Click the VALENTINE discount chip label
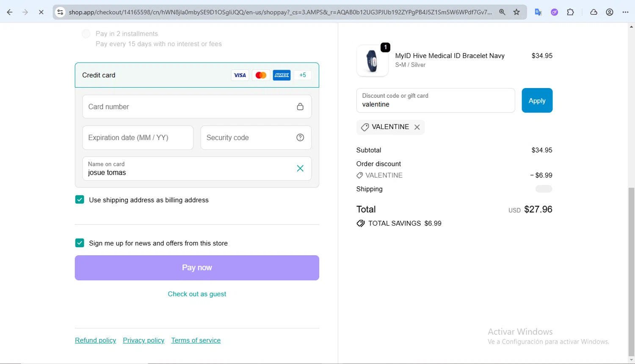The height and width of the screenshot is (364, 635). point(390,127)
